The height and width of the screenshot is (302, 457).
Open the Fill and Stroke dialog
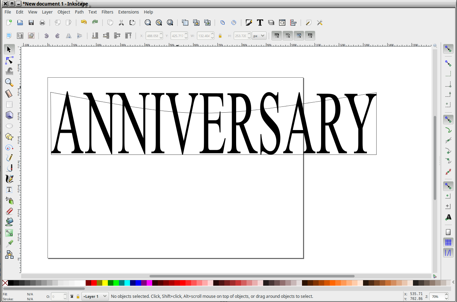click(x=249, y=23)
